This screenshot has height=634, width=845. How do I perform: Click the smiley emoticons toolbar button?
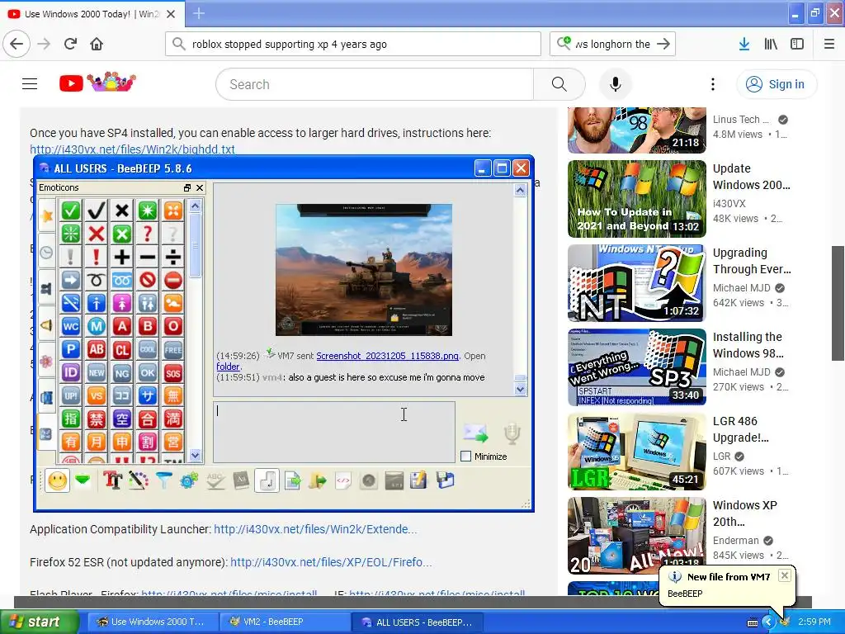click(58, 480)
